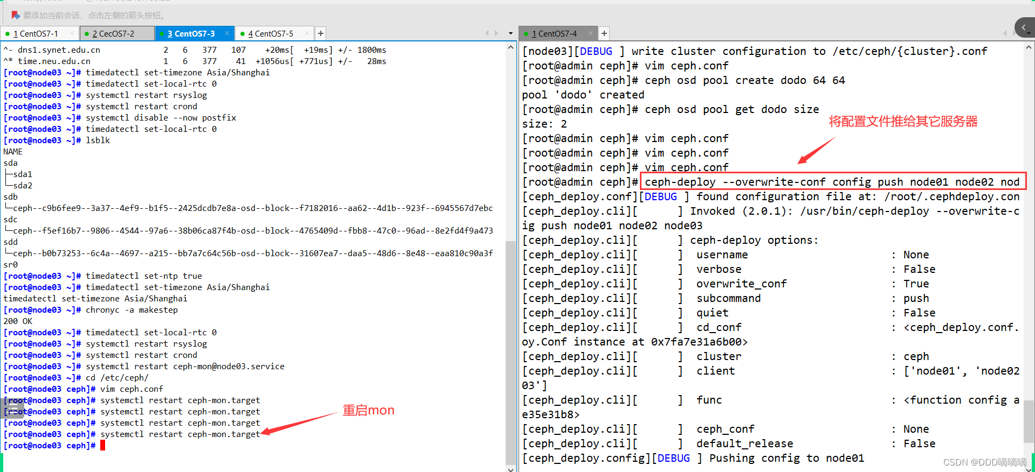Click the 'default_release' option label
This screenshot has height=472, width=1035.
tap(744, 443)
